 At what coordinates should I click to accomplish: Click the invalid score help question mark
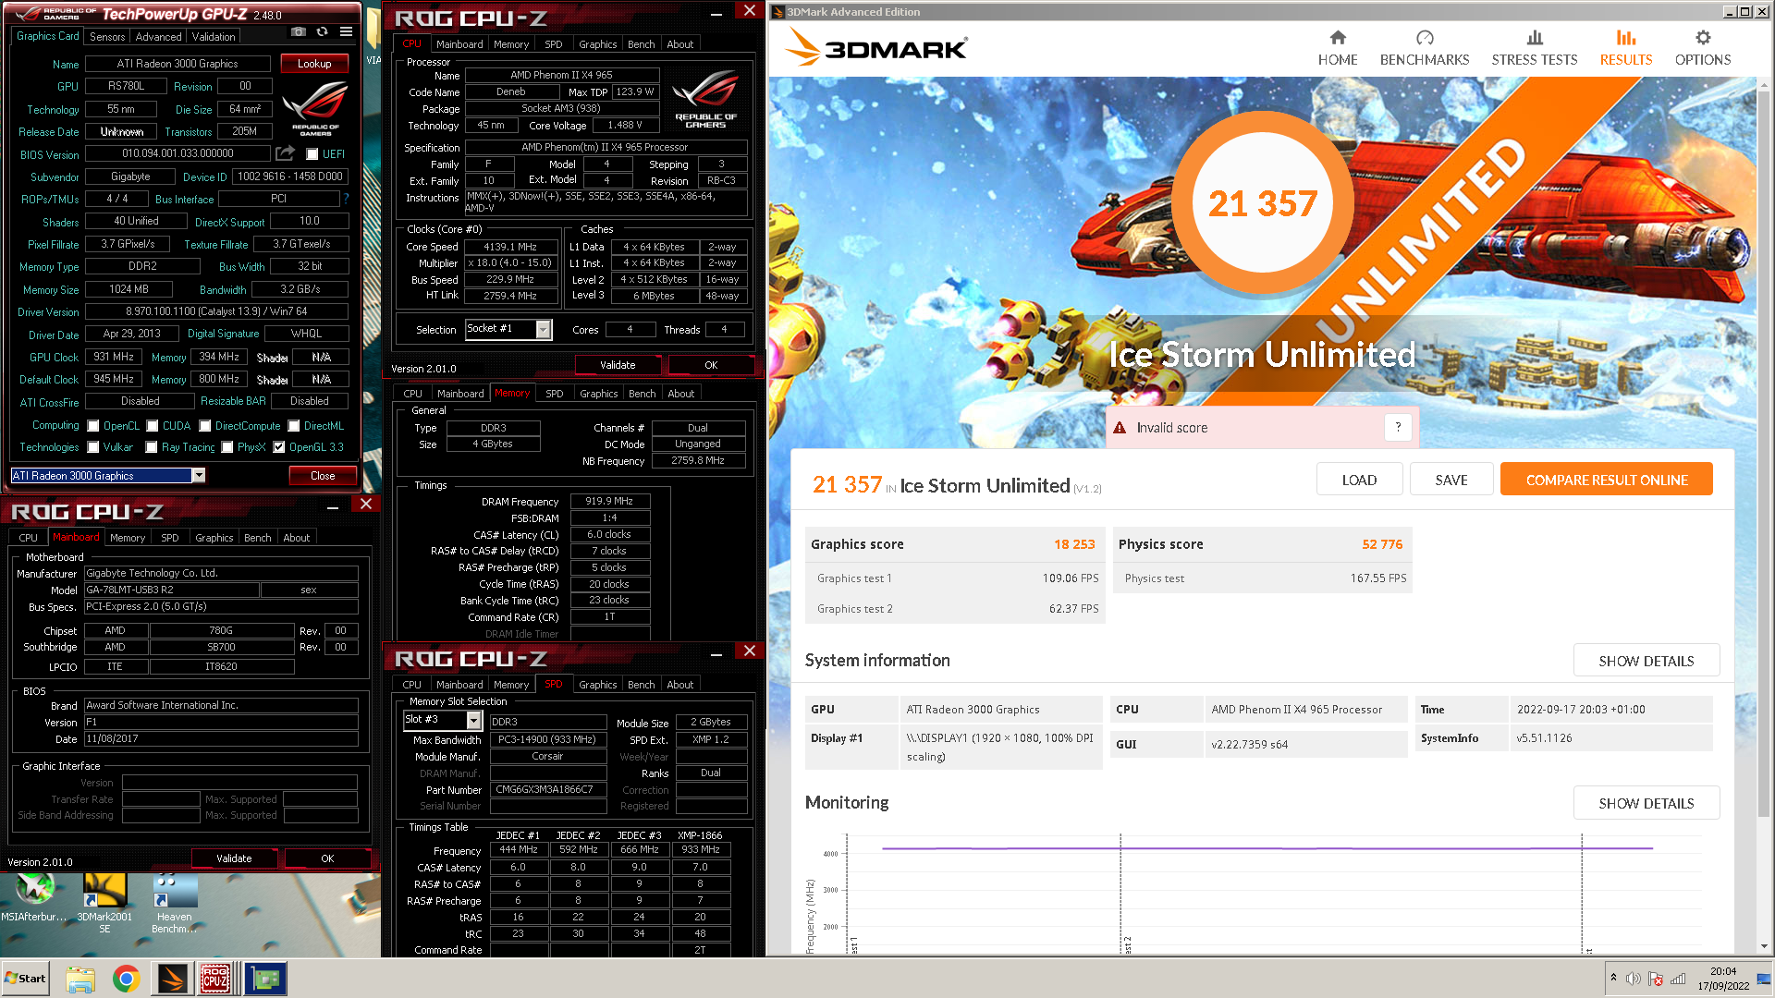pyautogui.click(x=1398, y=427)
